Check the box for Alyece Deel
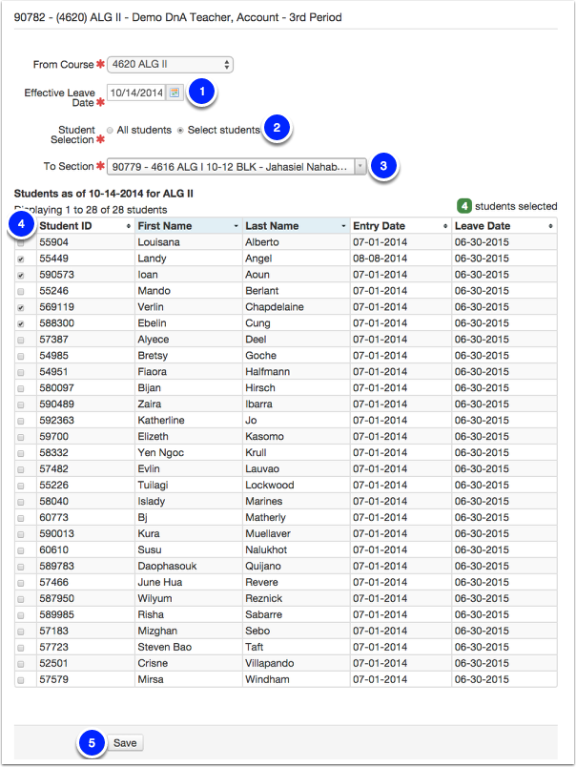The image size is (576, 767). click(21, 340)
